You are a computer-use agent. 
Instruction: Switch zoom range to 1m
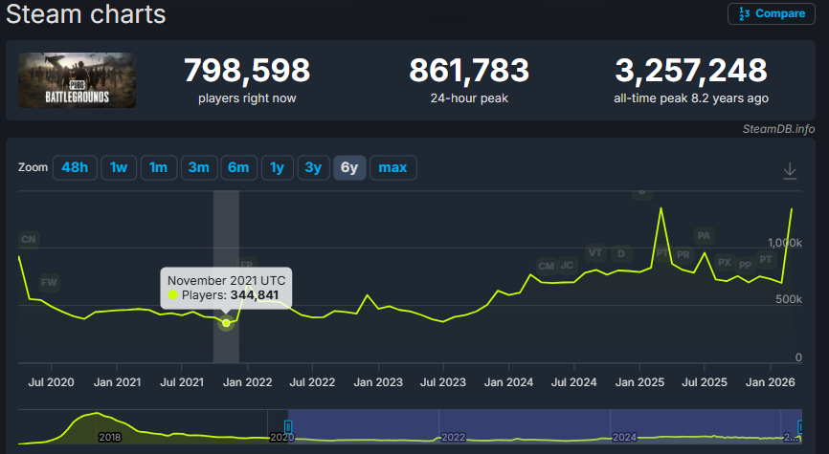point(158,168)
